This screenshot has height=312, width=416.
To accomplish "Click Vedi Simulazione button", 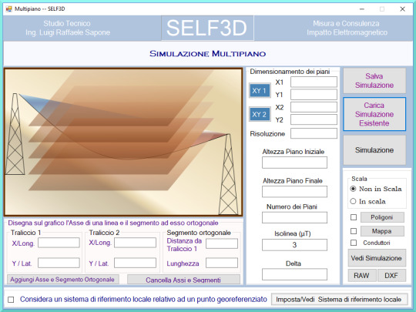I will click(x=377, y=258).
